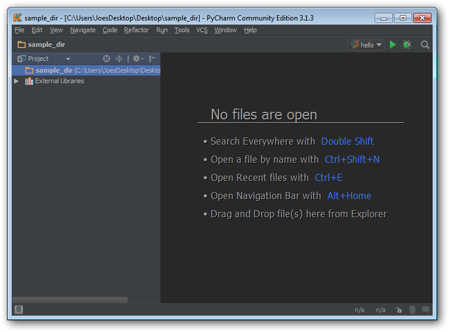
Task: Open the Edit menu
Action: click(37, 30)
